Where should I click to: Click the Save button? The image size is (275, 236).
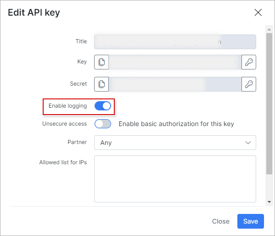tap(251, 221)
